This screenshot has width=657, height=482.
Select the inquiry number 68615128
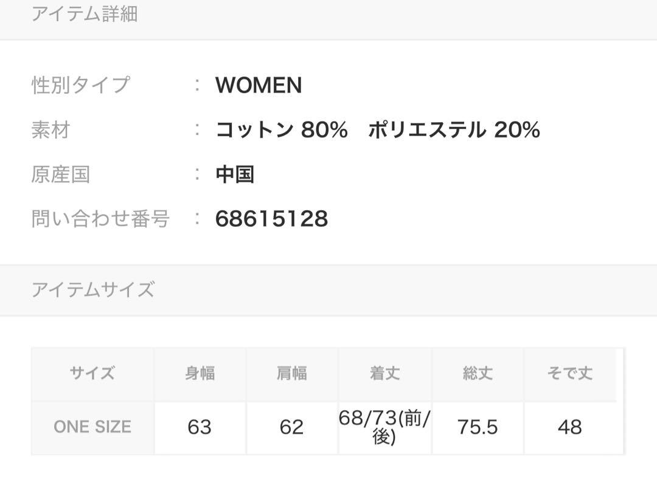[x=271, y=219]
